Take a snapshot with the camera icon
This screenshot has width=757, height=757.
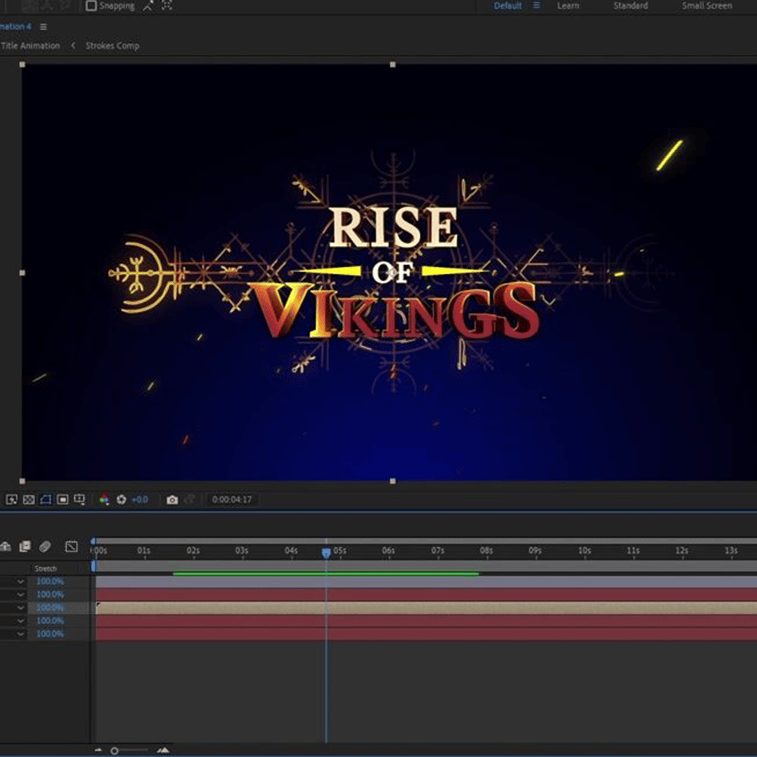(x=172, y=500)
